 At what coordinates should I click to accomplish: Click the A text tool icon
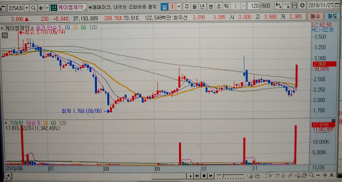click(332, 175)
